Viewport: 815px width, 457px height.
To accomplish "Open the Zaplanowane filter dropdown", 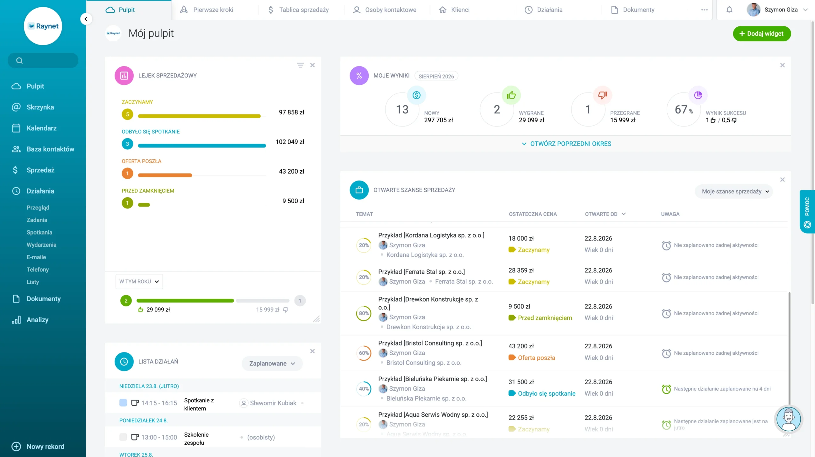I will (x=272, y=364).
